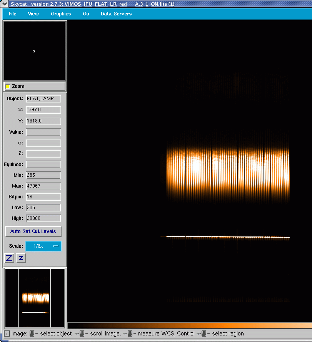The image size is (312, 342).
Task: Click the Min value 285 field
Action: click(x=43, y=175)
